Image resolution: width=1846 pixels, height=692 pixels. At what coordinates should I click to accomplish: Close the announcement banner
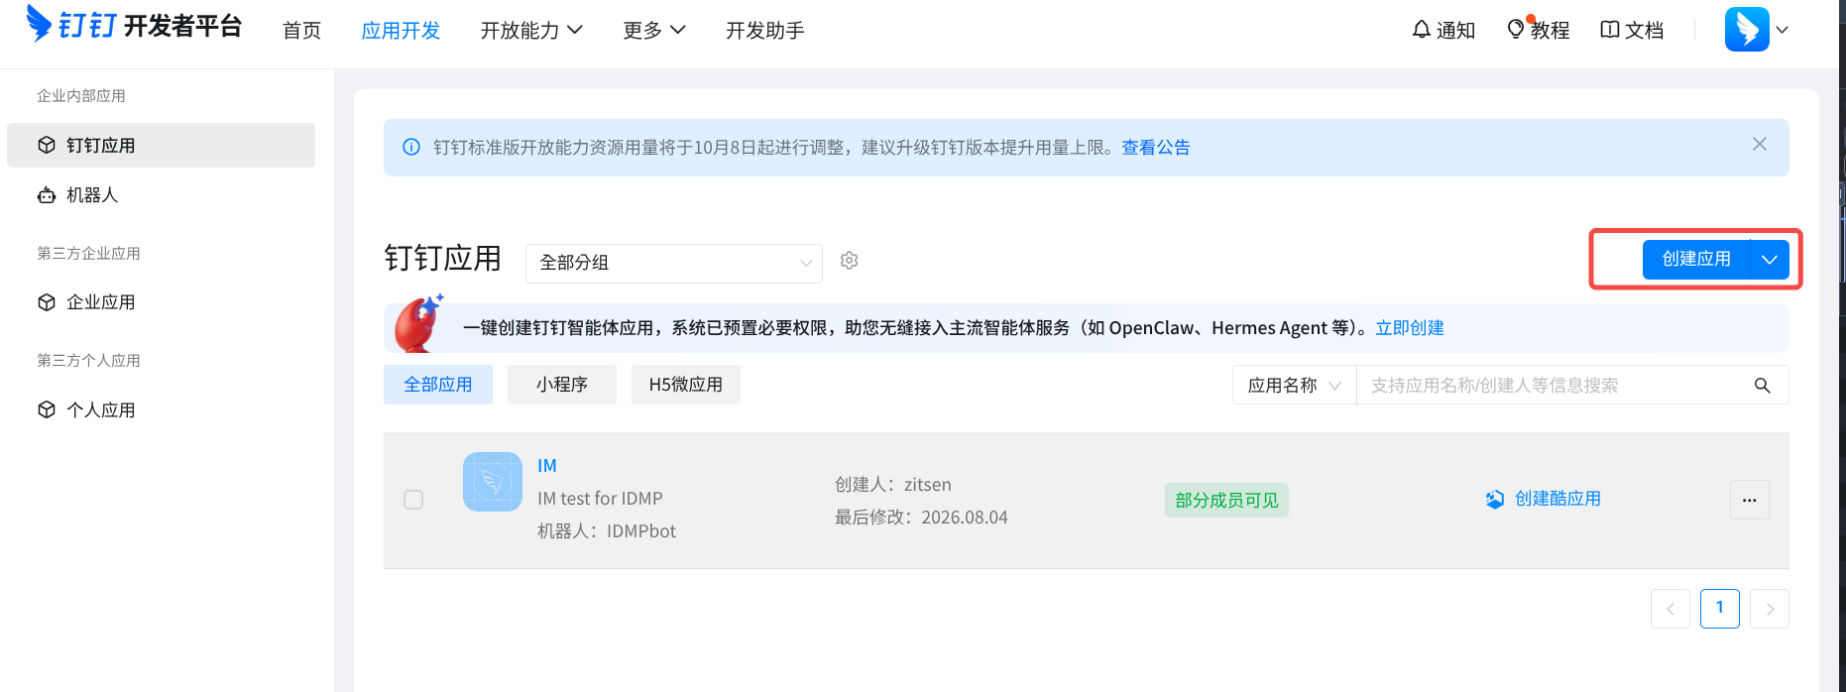(1760, 145)
